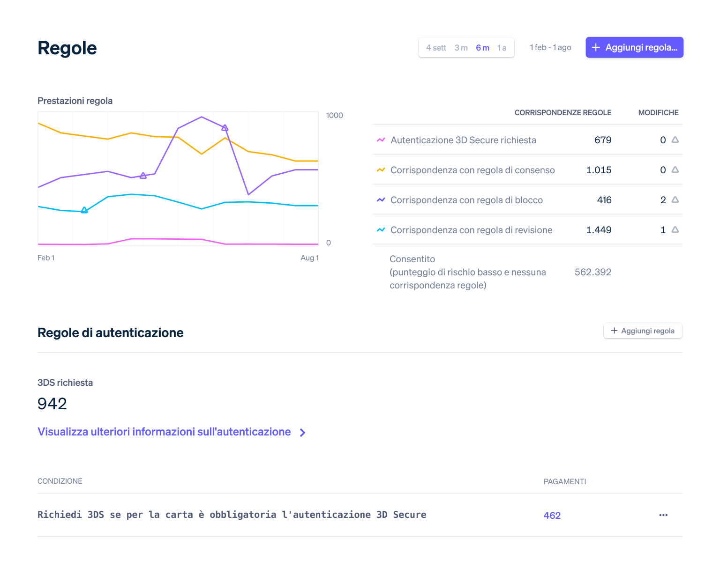
Task: Select Corrispondenza con regola di consenso row
Action: pyautogui.click(x=528, y=170)
